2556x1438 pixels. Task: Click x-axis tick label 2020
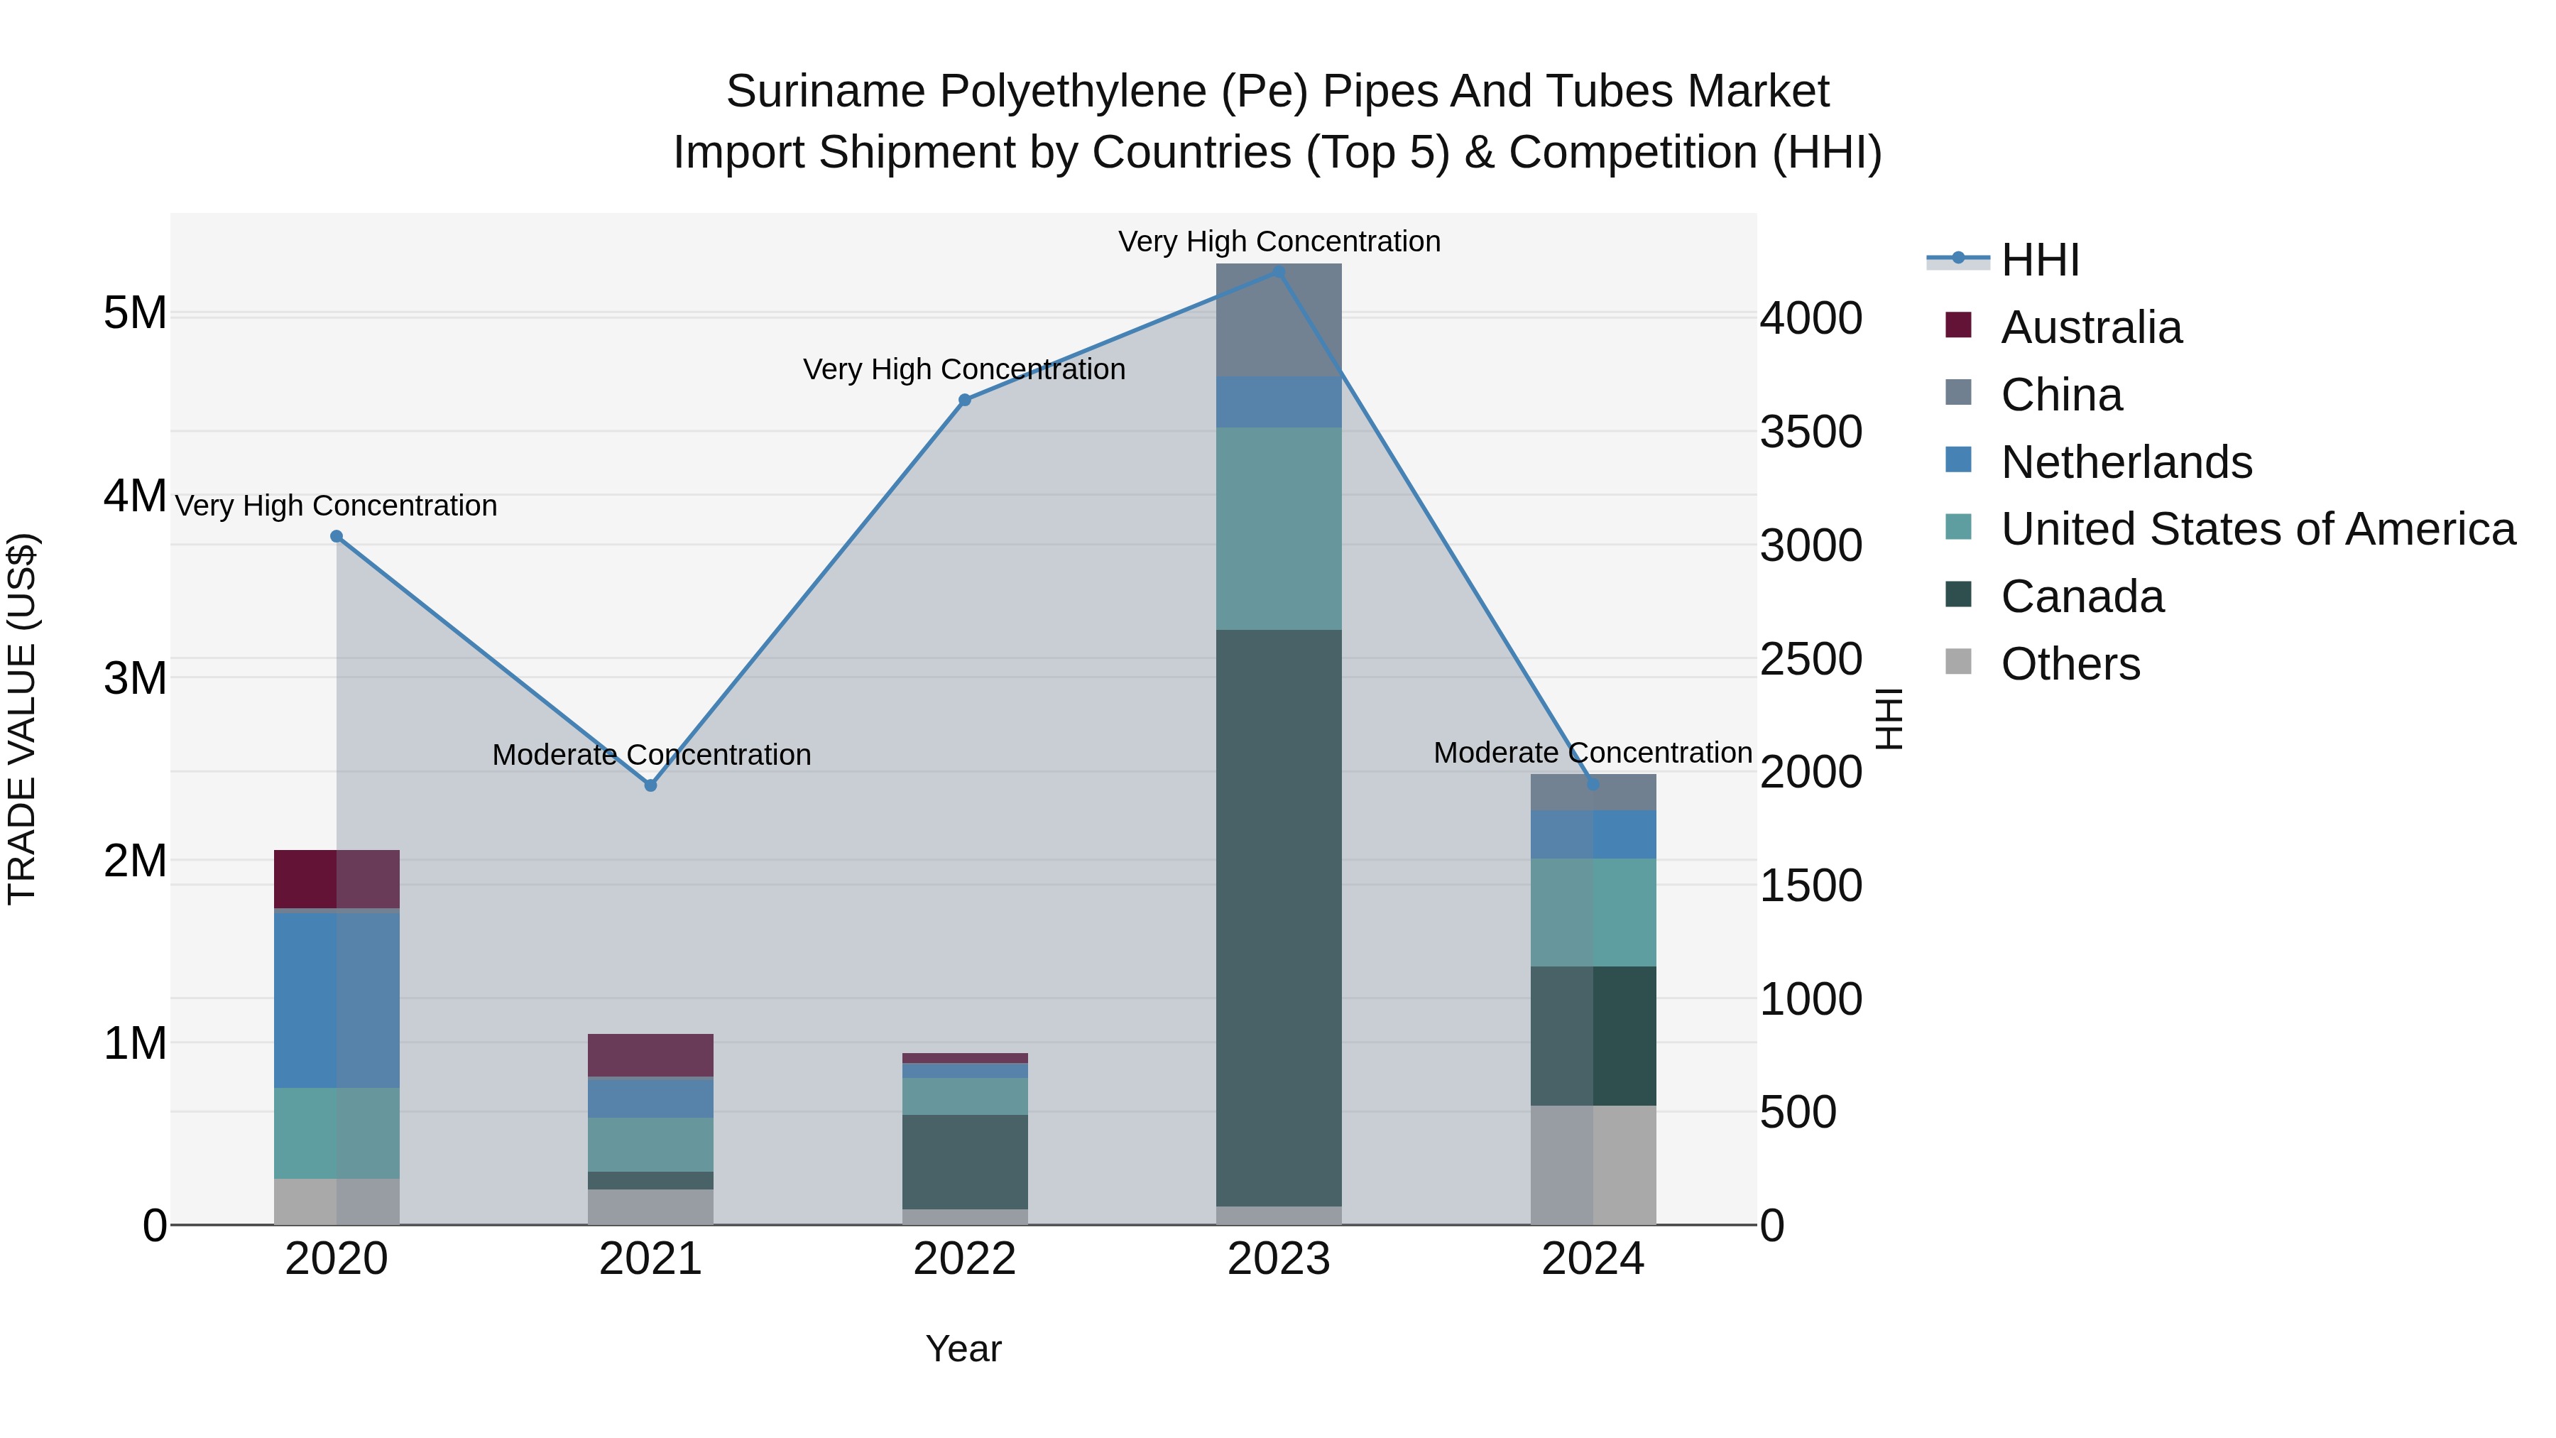(x=337, y=1259)
